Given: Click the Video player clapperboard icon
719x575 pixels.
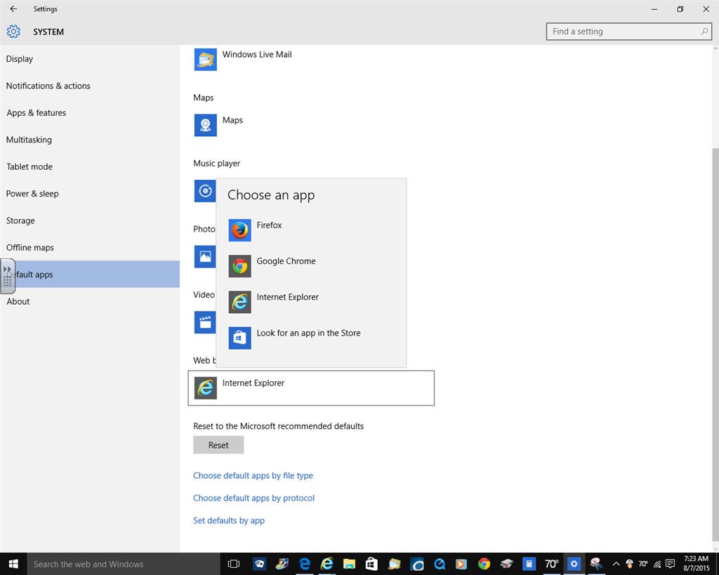Looking at the screenshot, I should [205, 322].
